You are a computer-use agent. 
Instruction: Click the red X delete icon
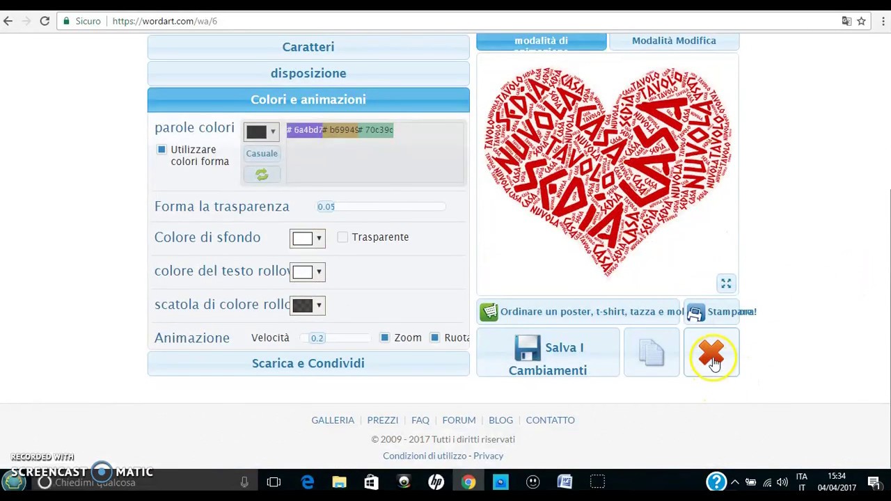[x=711, y=353]
